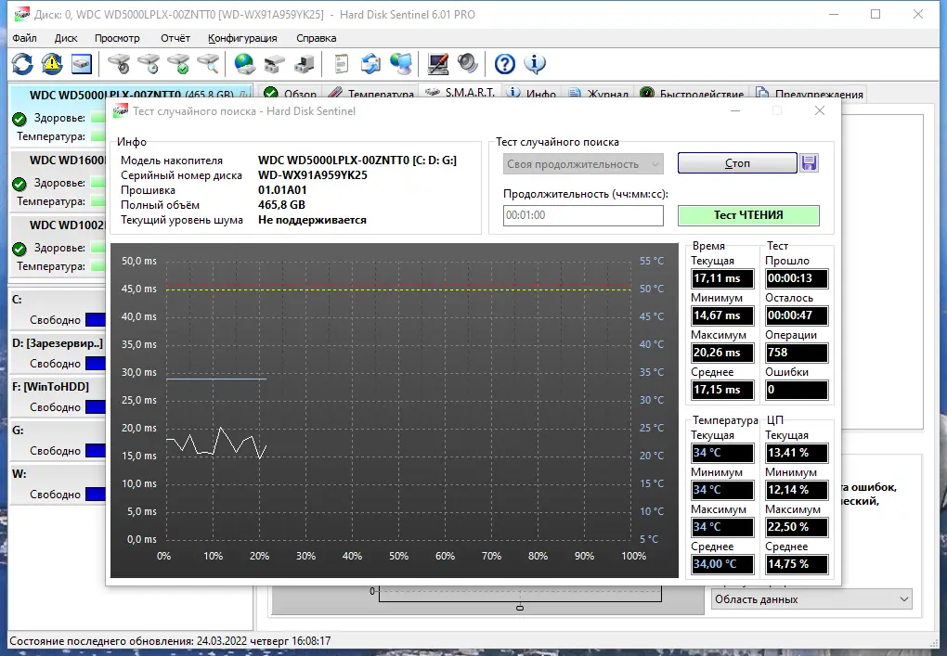
Task: Click the blue question mark help icon
Action: click(505, 63)
